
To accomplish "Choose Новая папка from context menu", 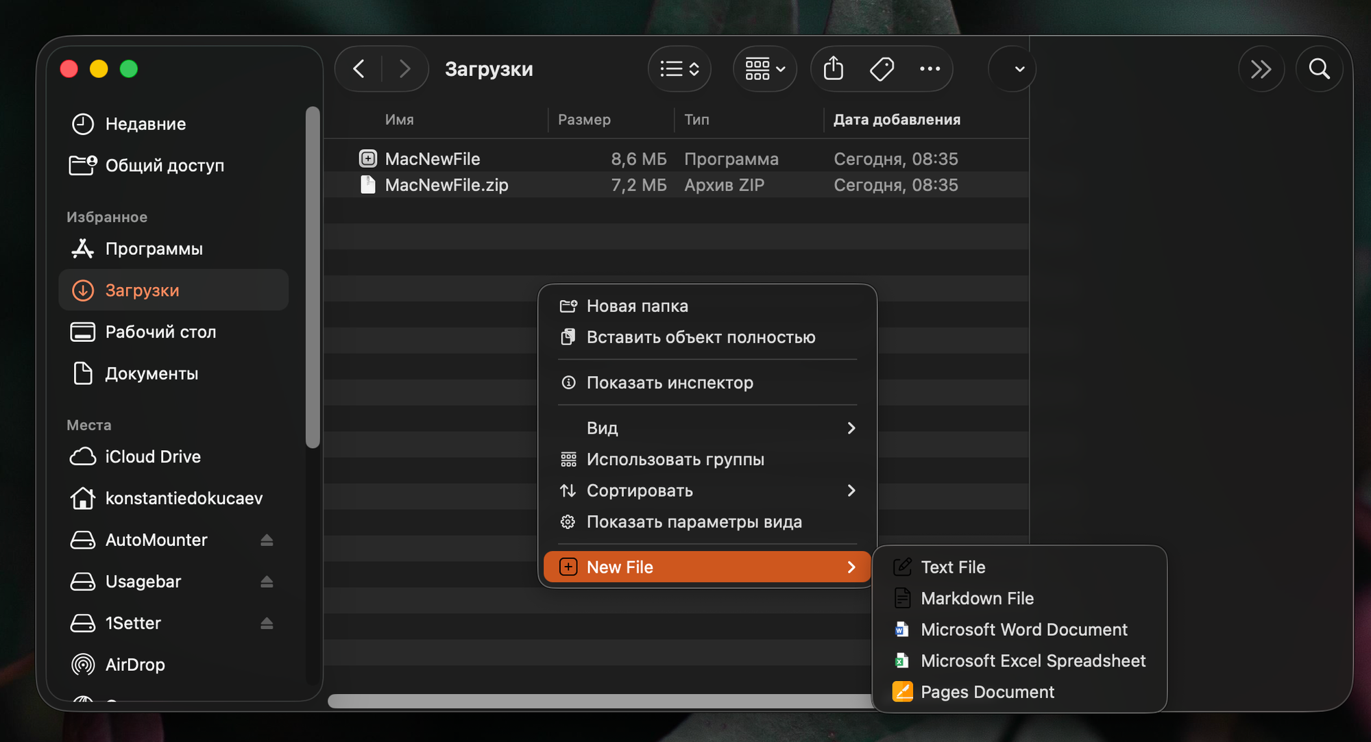I will click(x=637, y=306).
